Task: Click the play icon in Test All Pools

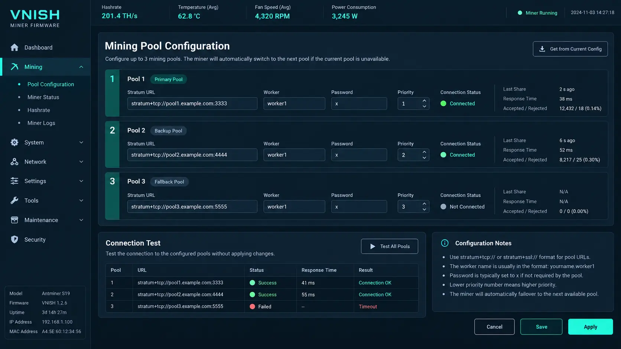Action: click(x=373, y=246)
